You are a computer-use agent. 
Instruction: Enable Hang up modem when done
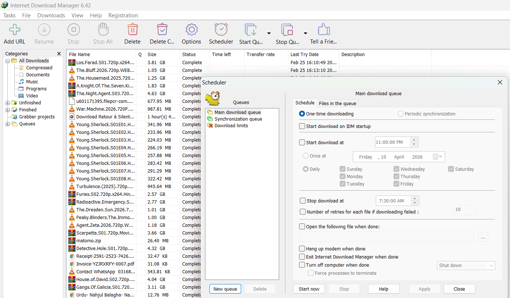coord(302,249)
